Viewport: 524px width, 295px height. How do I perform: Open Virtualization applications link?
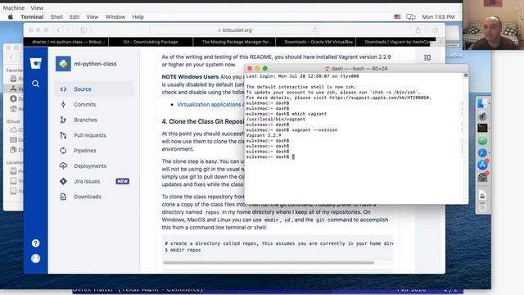point(210,104)
